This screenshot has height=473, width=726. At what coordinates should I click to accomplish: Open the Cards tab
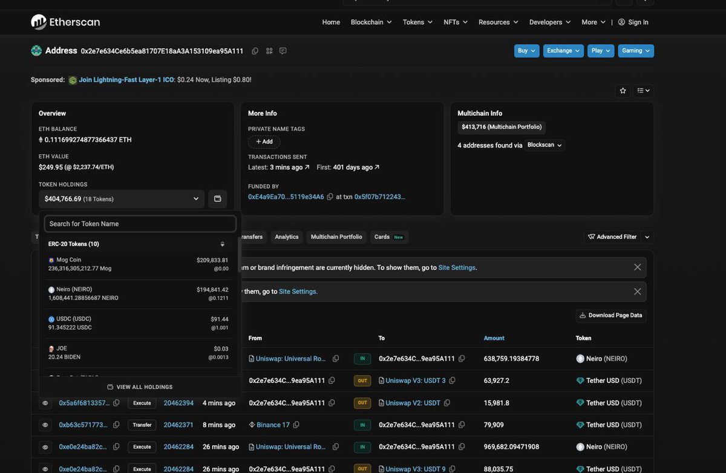(x=389, y=237)
